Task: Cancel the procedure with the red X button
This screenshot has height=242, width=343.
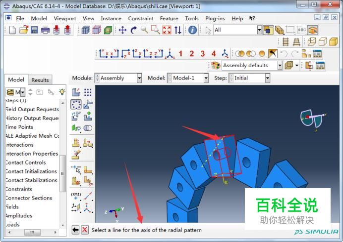Action: pyautogui.click(x=85, y=230)
